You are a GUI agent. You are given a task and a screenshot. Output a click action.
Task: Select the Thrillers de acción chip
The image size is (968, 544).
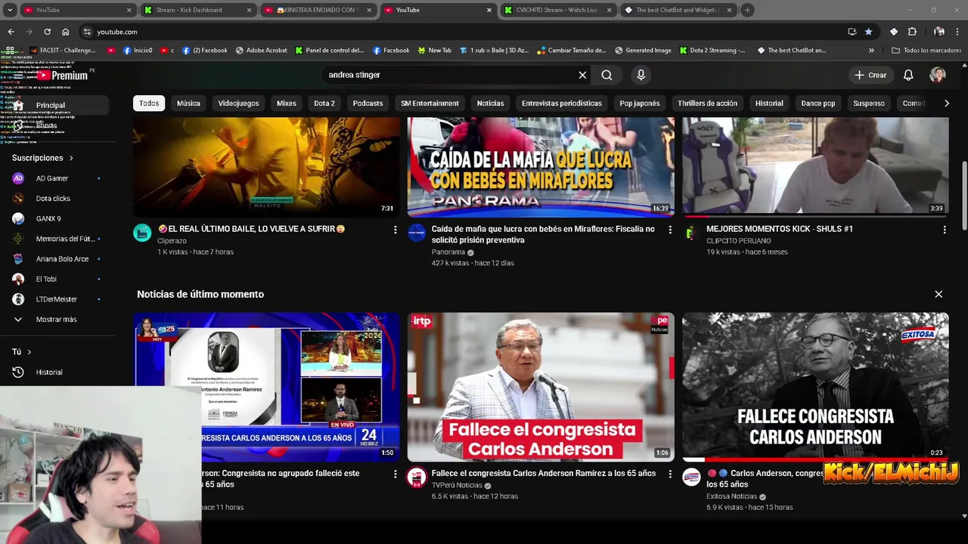707,104
